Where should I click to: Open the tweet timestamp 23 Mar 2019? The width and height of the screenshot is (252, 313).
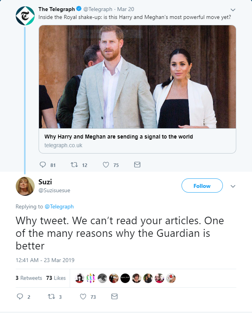point(45,260)
